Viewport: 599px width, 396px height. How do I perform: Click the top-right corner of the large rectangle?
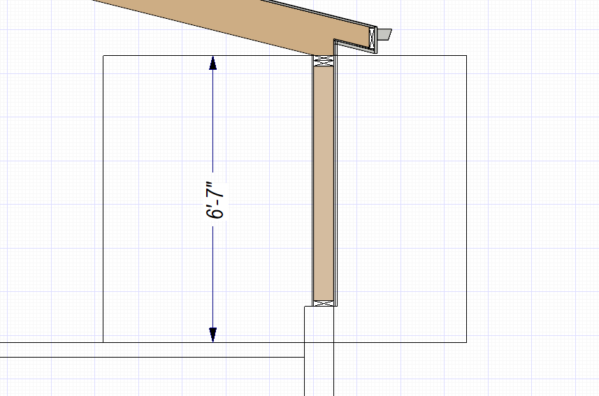click(x=466, y=55)
